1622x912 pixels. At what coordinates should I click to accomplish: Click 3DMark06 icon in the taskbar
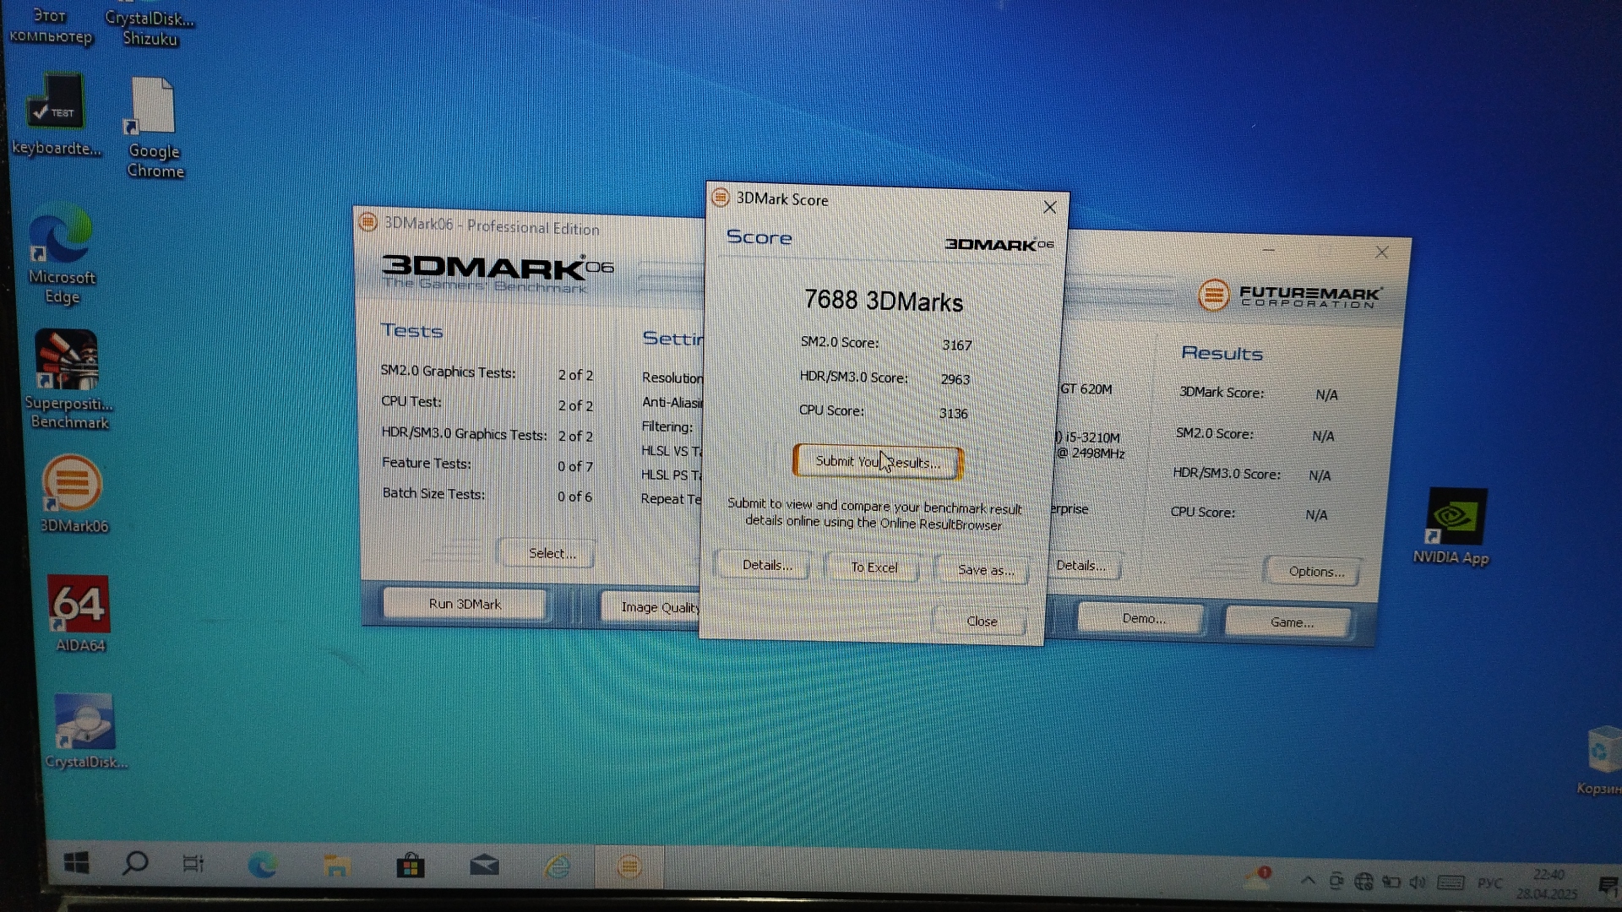629,866
